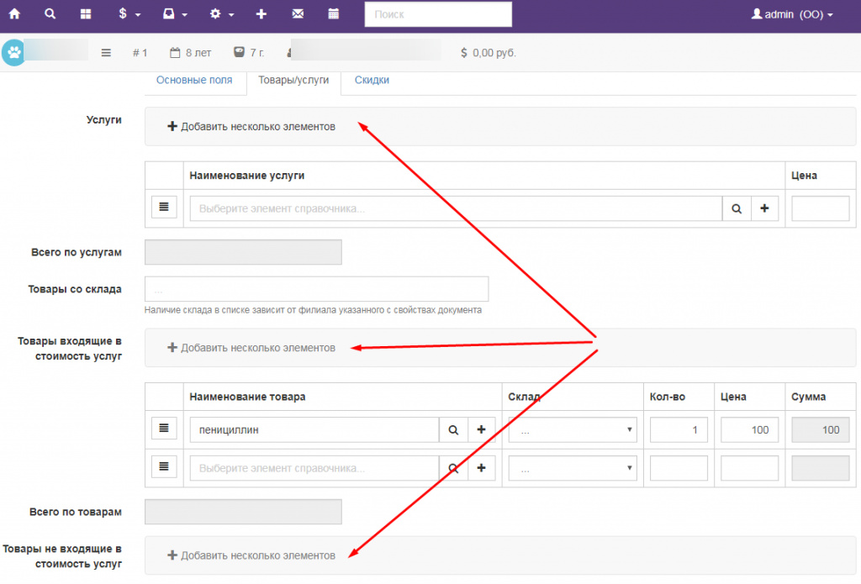Open the hamburger menu beside patient name
The height and width of the screenshot is (584, 861).
pos(106,53)
